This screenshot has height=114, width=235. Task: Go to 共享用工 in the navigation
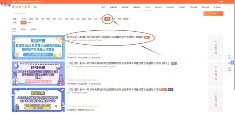[x=182, y=7]
